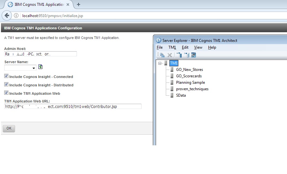Image resolution: width=287 pixels, height=174 pixels.
Task: Click the TM1 Application Web URL field
Action: tap(73, 106)
